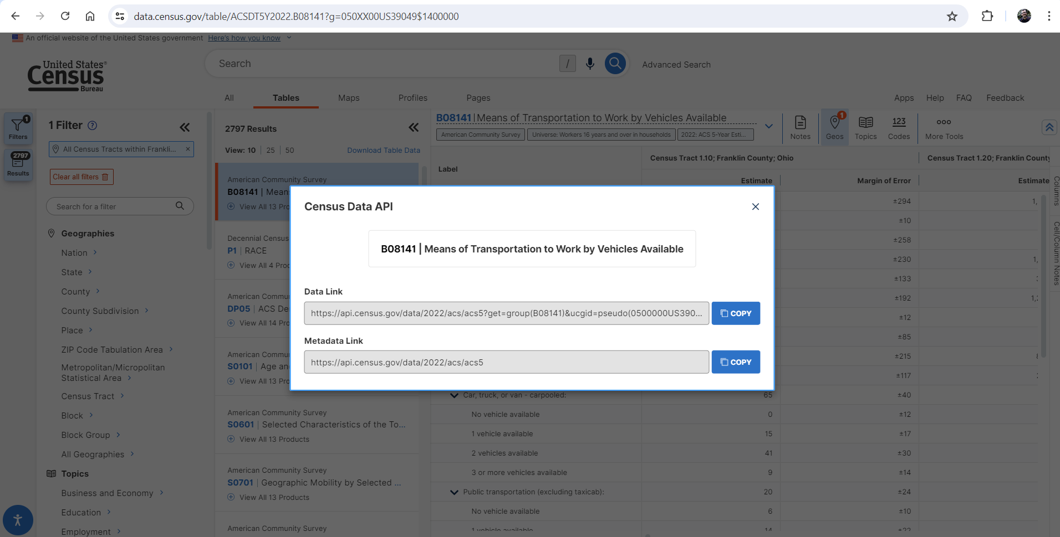
Task: Open the Results sidebar panel
Action: (18, 164)
